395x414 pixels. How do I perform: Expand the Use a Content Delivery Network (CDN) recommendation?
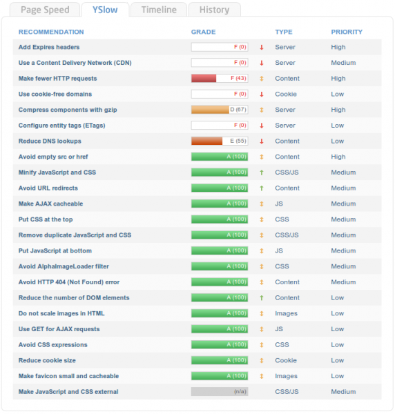[x=75, y=63]
